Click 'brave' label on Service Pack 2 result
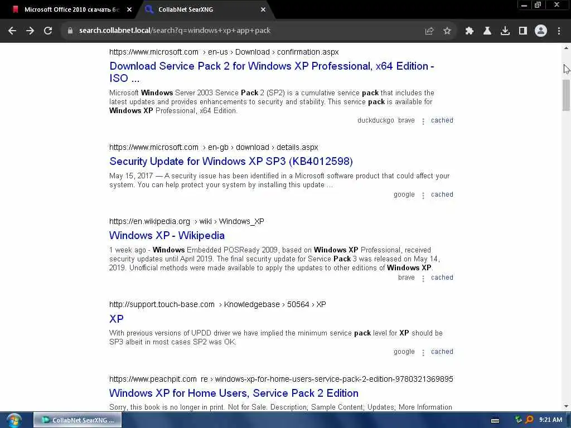The image size is (571, 428). click(x=407, y=120)
